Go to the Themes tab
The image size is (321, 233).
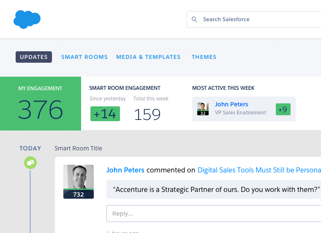click(x=204, y=57)
